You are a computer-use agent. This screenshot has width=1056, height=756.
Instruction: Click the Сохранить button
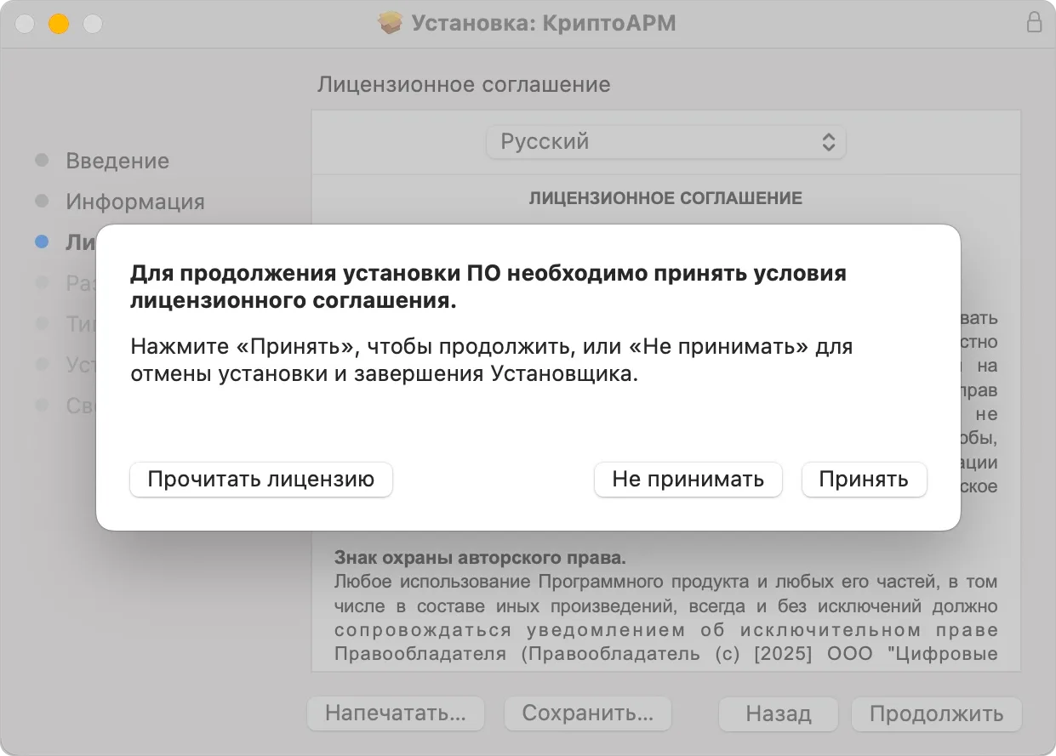[x=588, y=713]
